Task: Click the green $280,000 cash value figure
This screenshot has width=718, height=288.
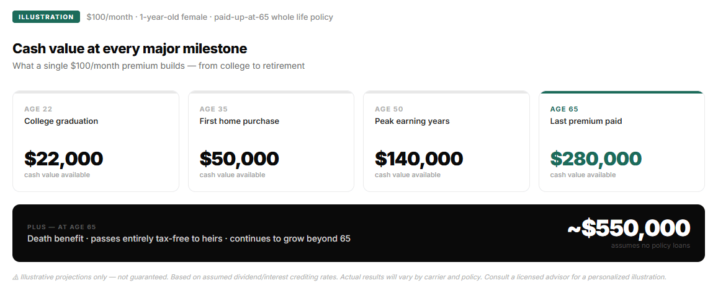Action: (596, 159)
